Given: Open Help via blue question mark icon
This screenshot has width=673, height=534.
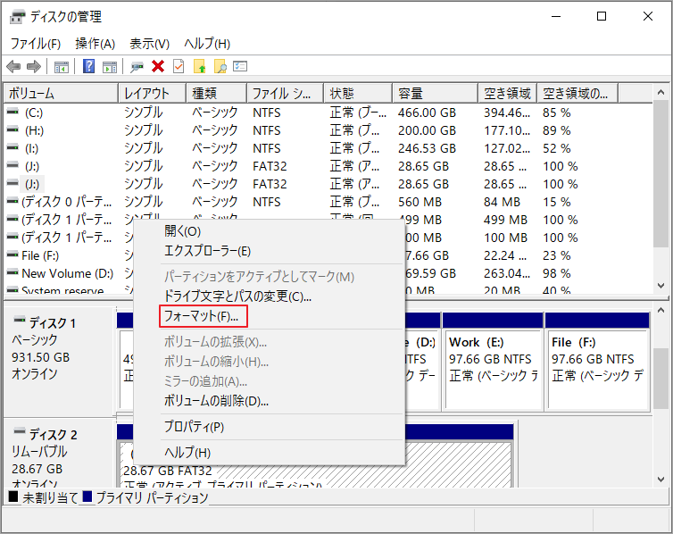Looking at the screenshot, I should [x=89, y=67].
